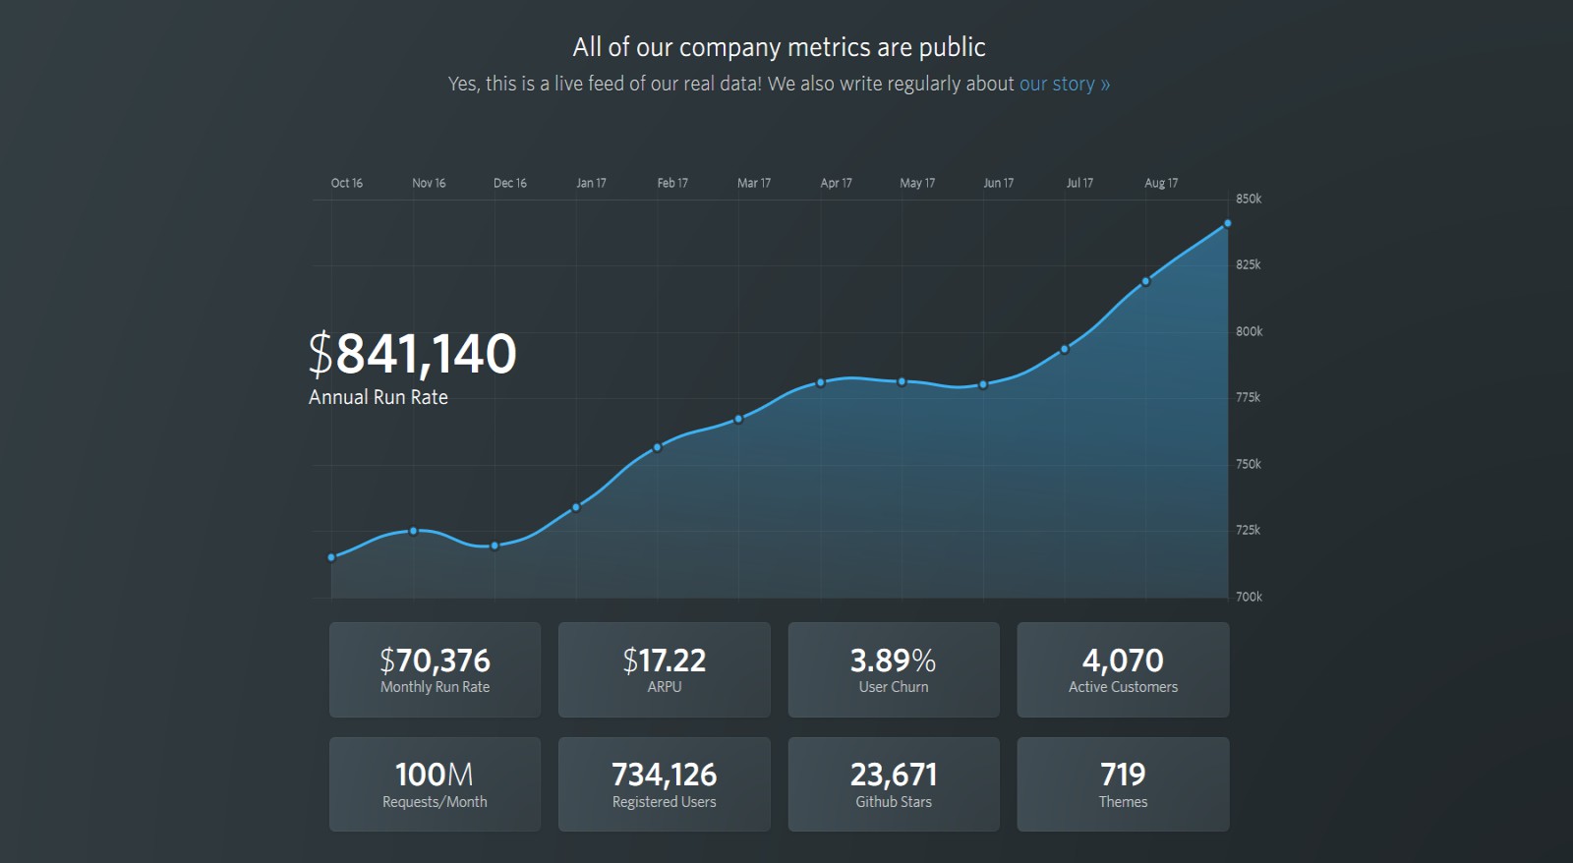Select the 23,671 Github Stars card
This screenshot has width=1573, height=863.
click(894, 784)
